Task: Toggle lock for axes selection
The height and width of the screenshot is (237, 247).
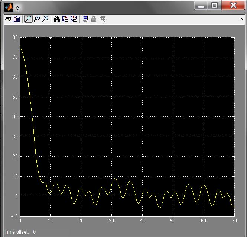Action: click(x=94, y=19)
